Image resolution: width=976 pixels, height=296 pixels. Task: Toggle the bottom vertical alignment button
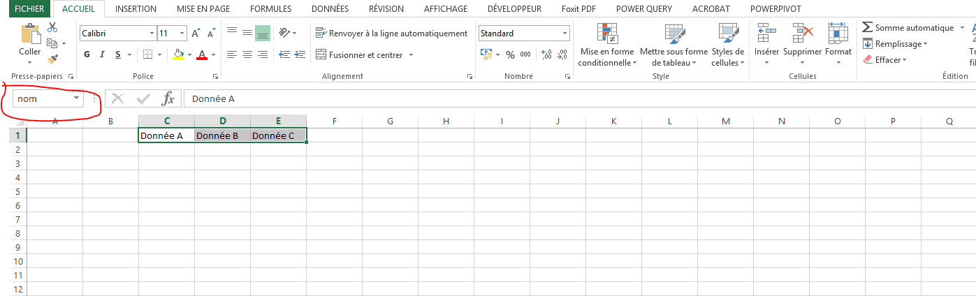(263, 34)
